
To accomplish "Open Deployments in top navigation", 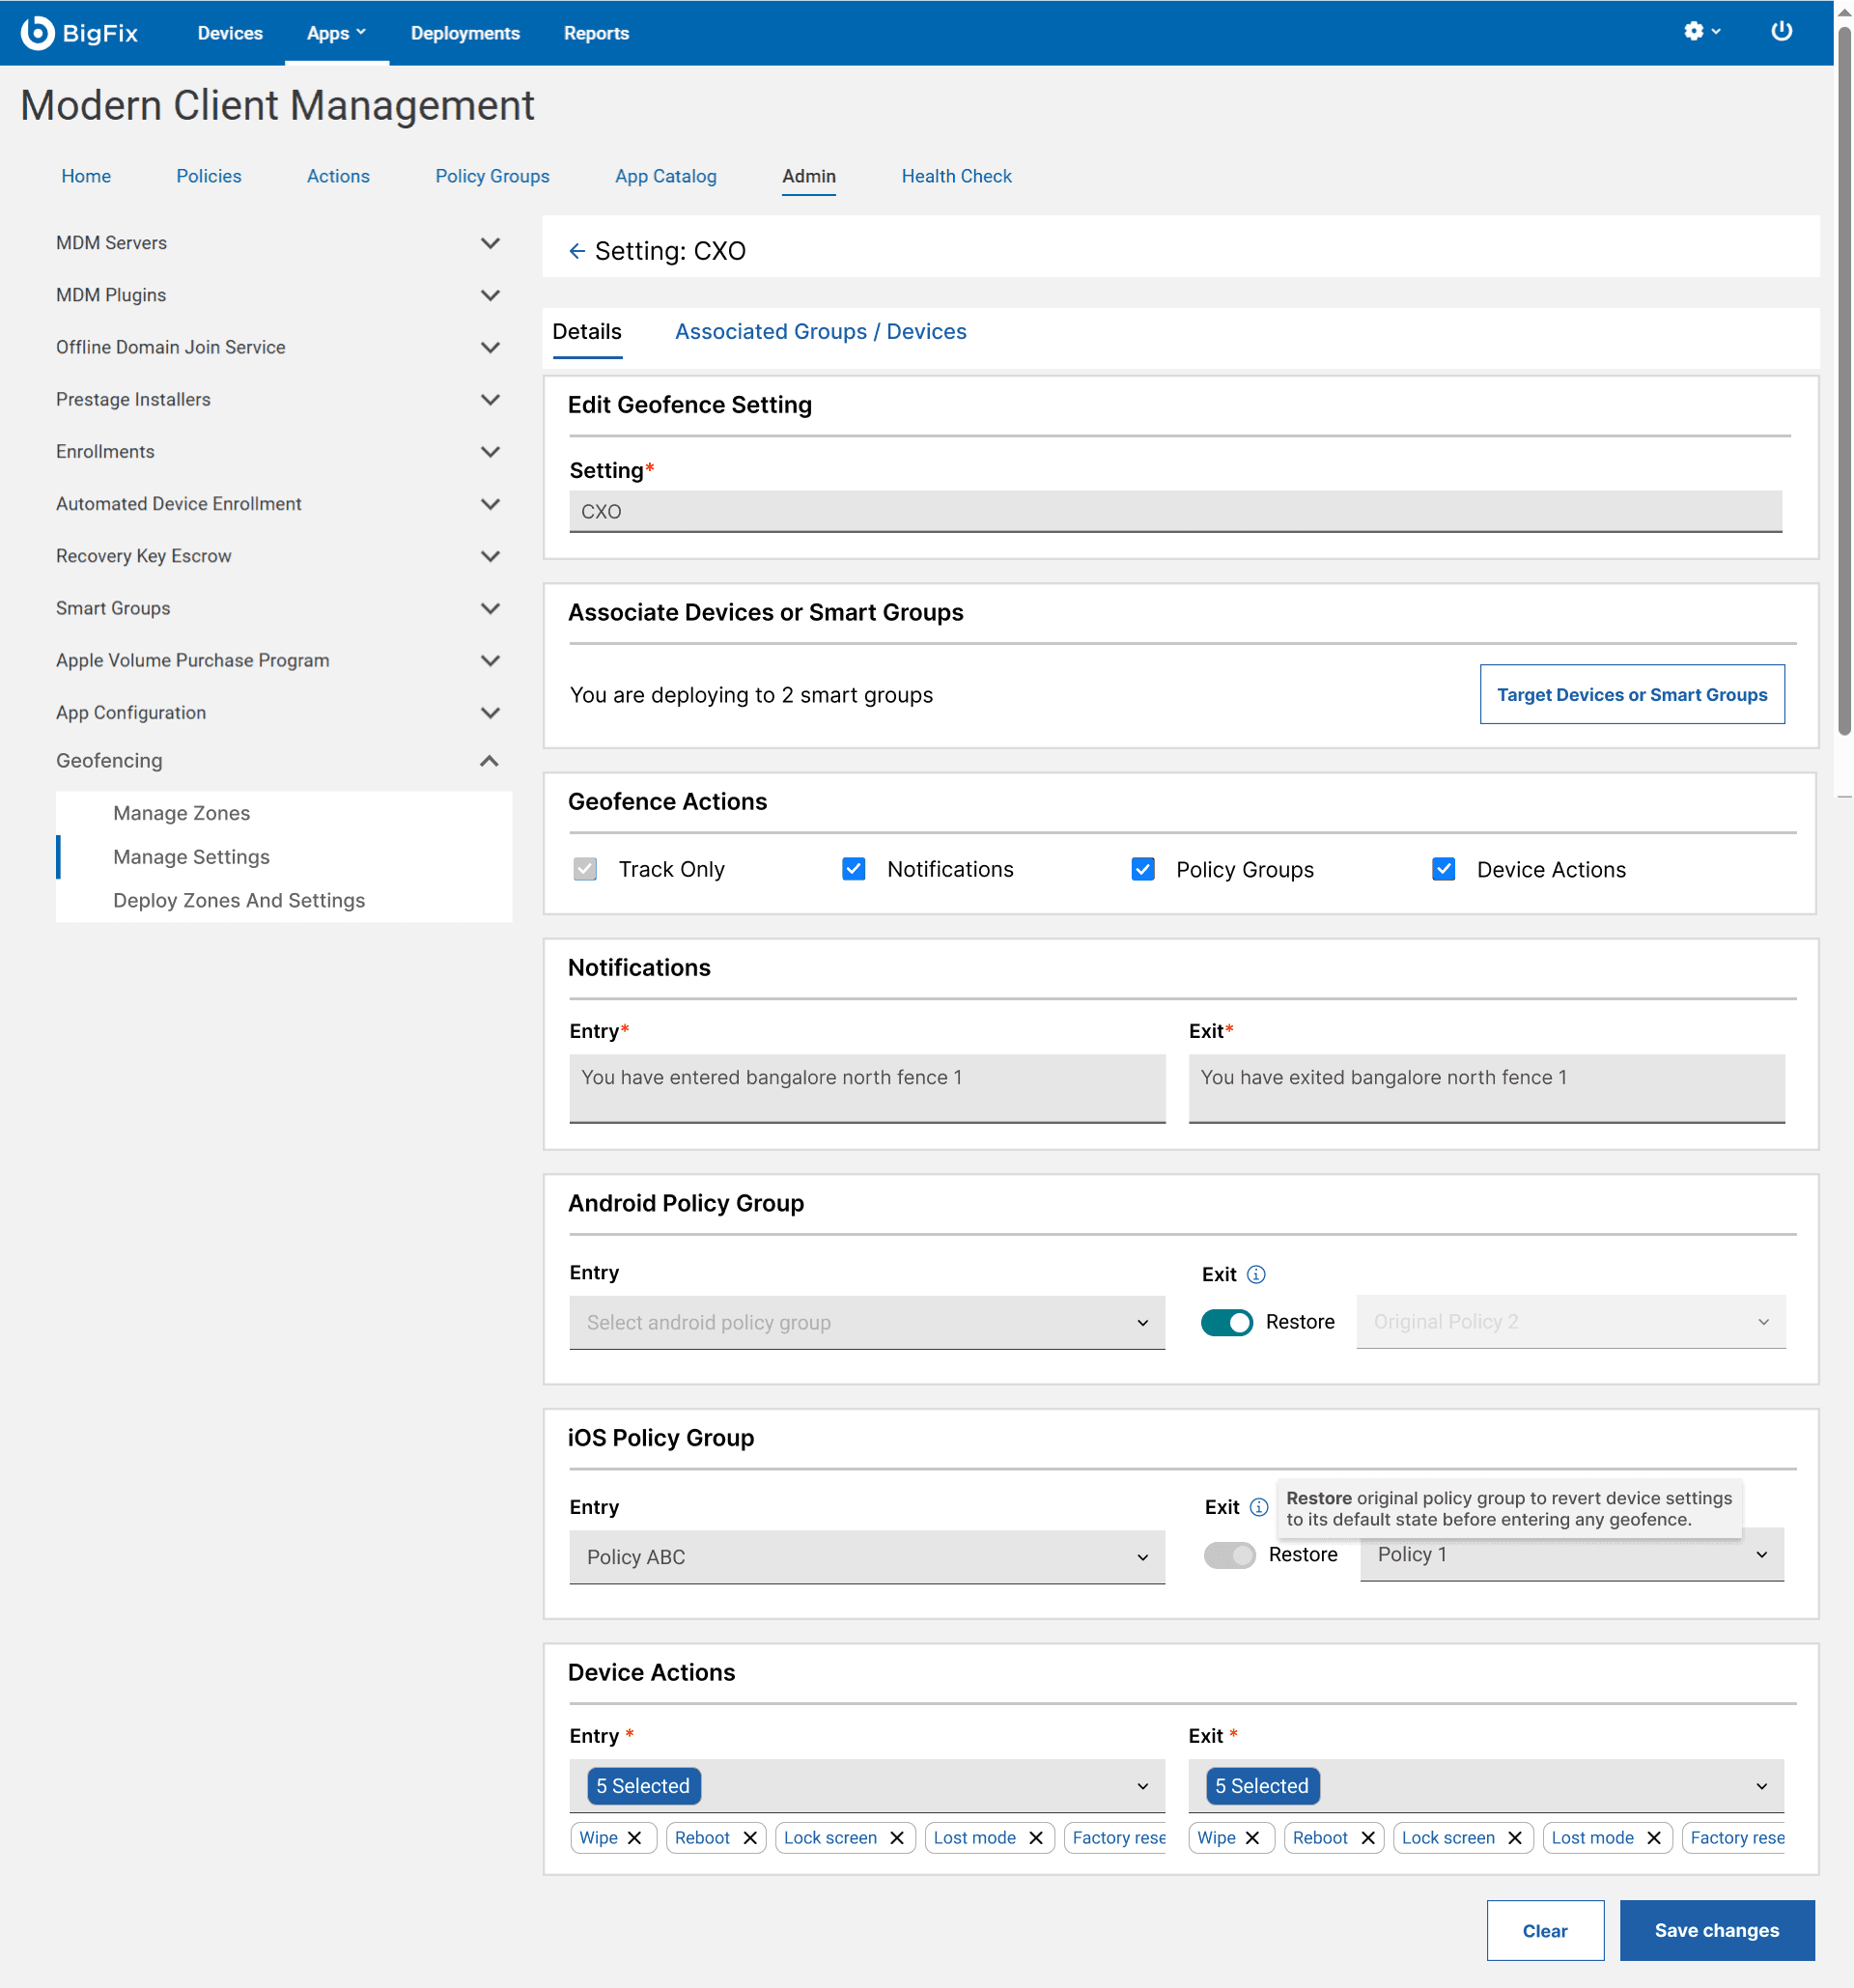I will (465, 33).
